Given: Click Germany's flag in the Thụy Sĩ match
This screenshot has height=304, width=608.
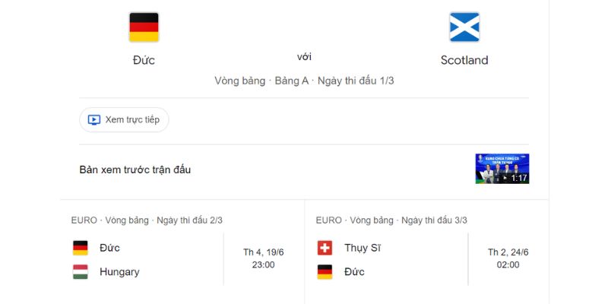Looking at the screenshot, I should (325, 271).
